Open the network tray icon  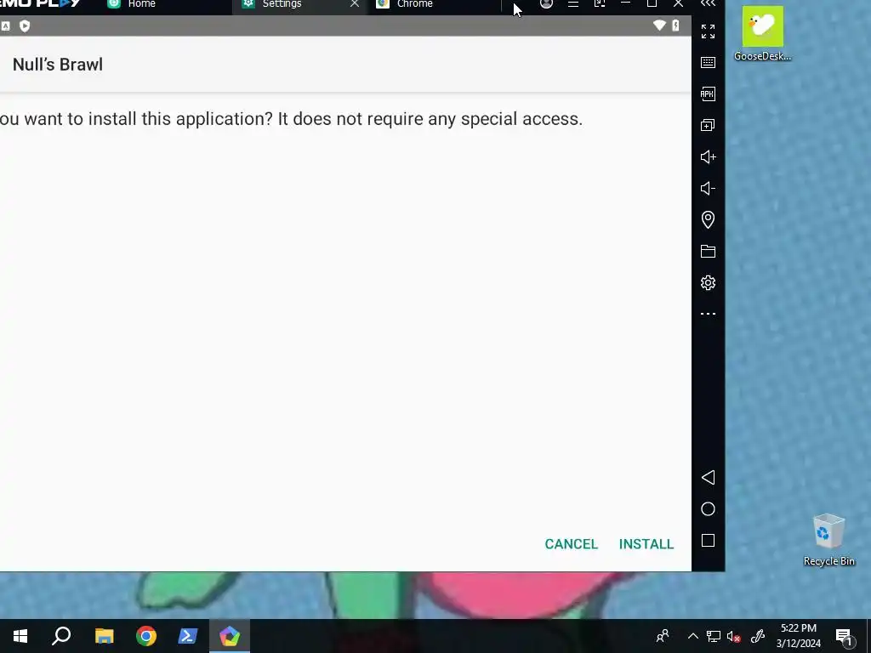pos(714,636)
